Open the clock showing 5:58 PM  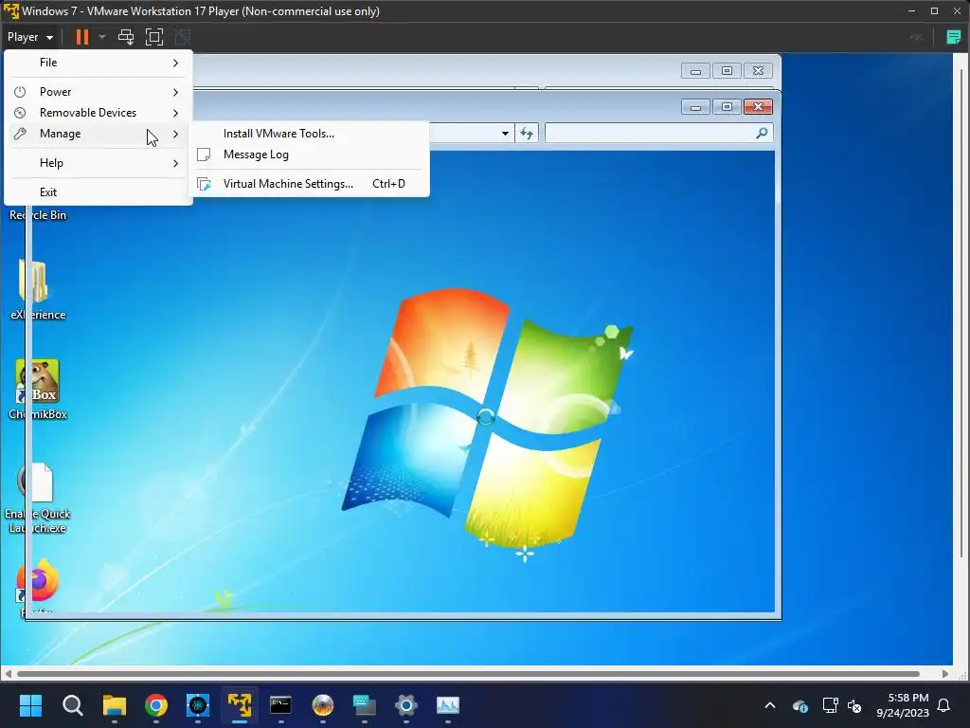pos(903,705)
